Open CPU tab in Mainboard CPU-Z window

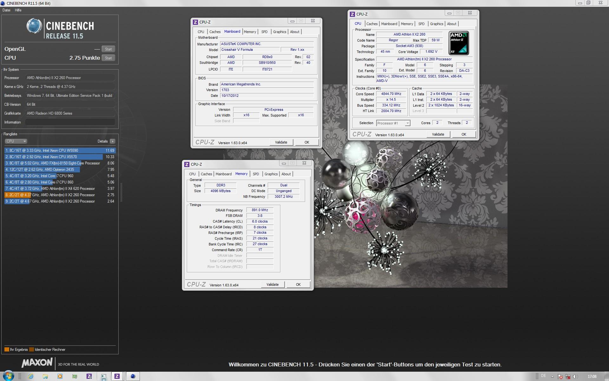click(201, 32)
